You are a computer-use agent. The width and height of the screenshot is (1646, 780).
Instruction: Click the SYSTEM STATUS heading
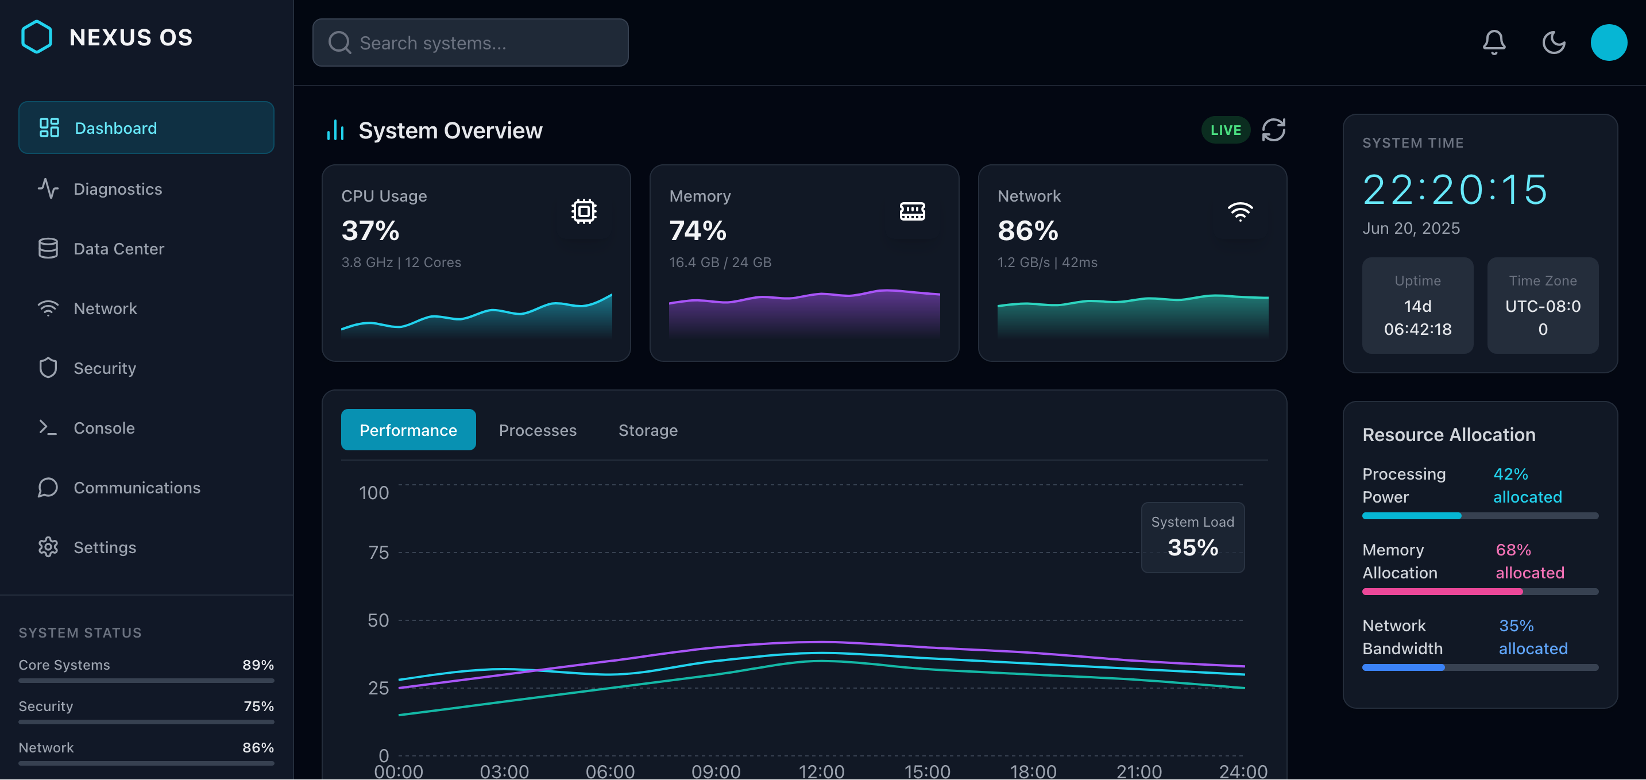(x=80, y=632)
